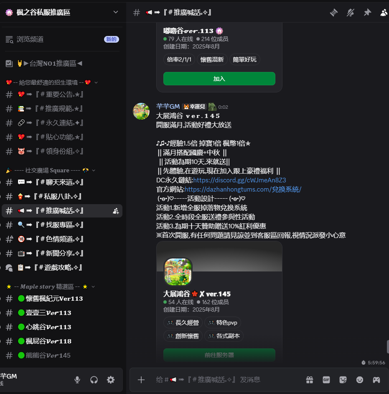Toggle microphone mute
The height and width of the screenshot is (394, 389).
(77, 380)
